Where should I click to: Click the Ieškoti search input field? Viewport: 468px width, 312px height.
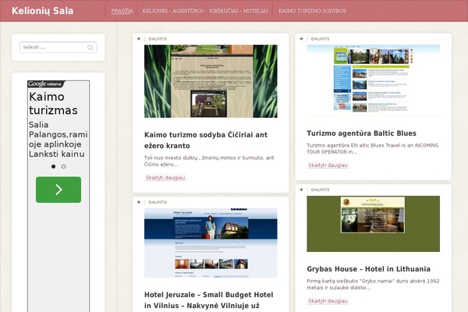[58, 47]
